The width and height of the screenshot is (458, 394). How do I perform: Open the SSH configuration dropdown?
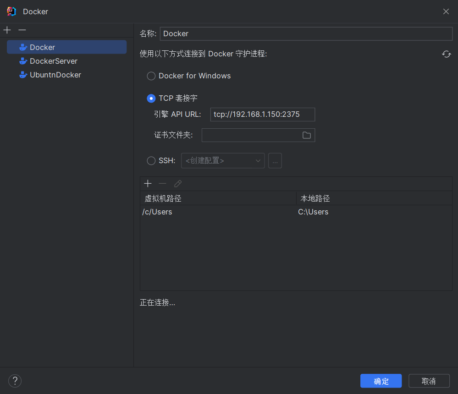click(x=223, y=161)
